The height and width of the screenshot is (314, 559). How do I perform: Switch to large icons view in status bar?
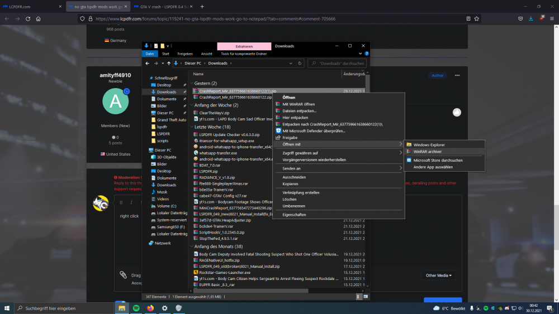pyautogui.click(x=366, y=297)
